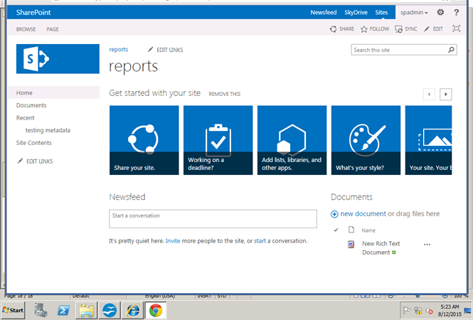Open the SharePoint settings gear icon

441,12
